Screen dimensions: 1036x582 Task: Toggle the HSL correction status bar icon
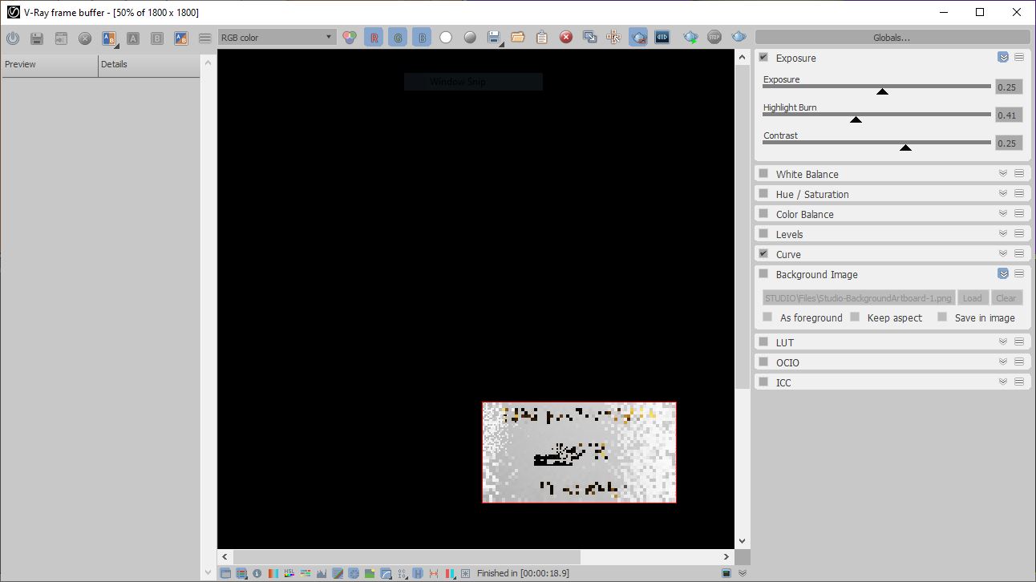(289, 573)
